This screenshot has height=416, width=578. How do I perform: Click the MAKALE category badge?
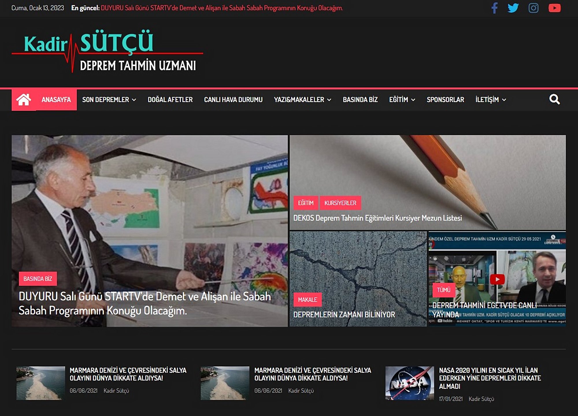(x=307, y=300)
